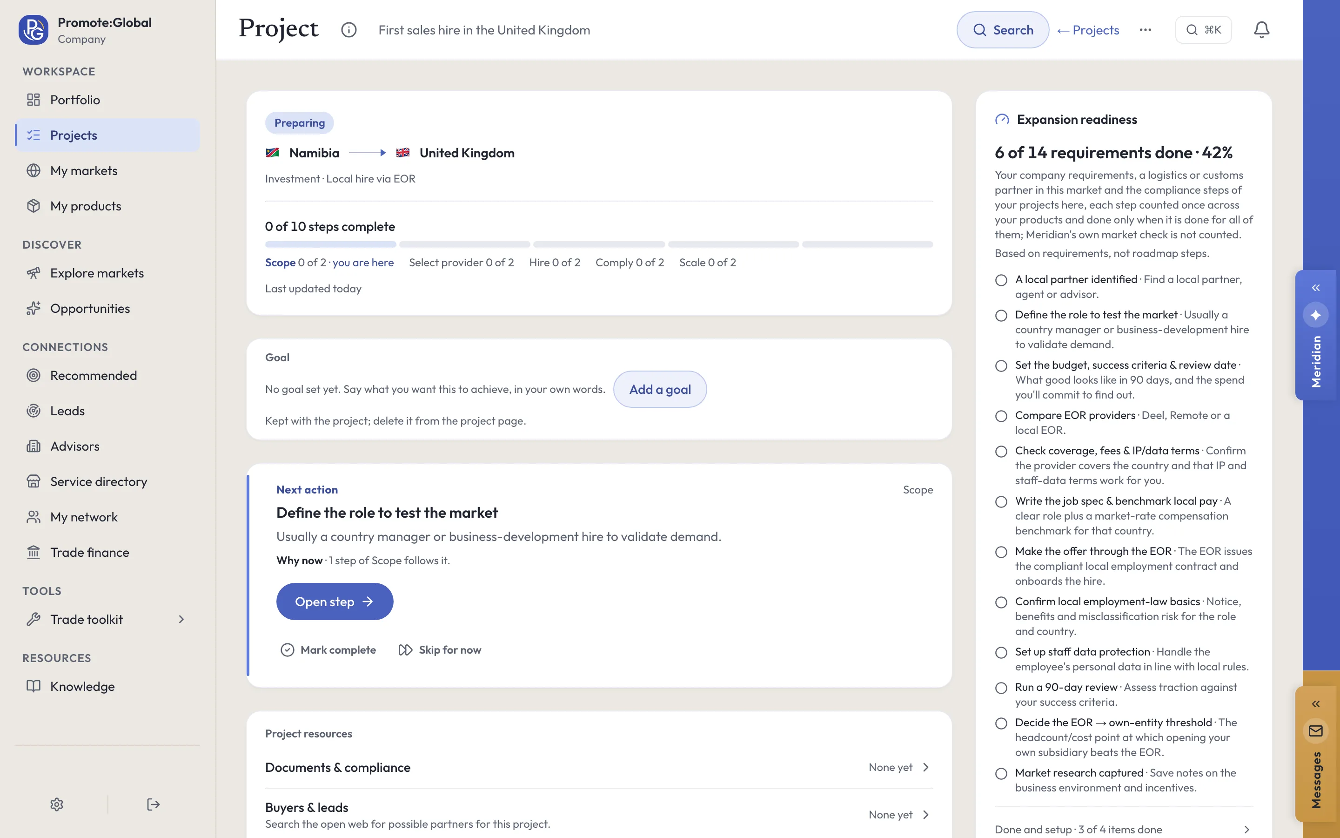
Task: Click the Promote:Global company logo
Action: [33, 30]
